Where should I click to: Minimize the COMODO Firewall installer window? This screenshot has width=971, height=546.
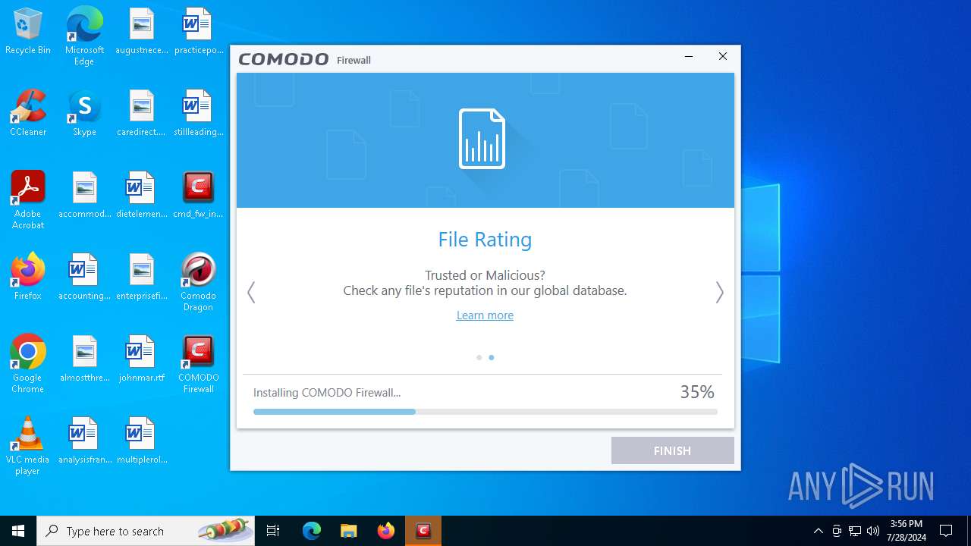pyautogui.click(x=689, y=57)
